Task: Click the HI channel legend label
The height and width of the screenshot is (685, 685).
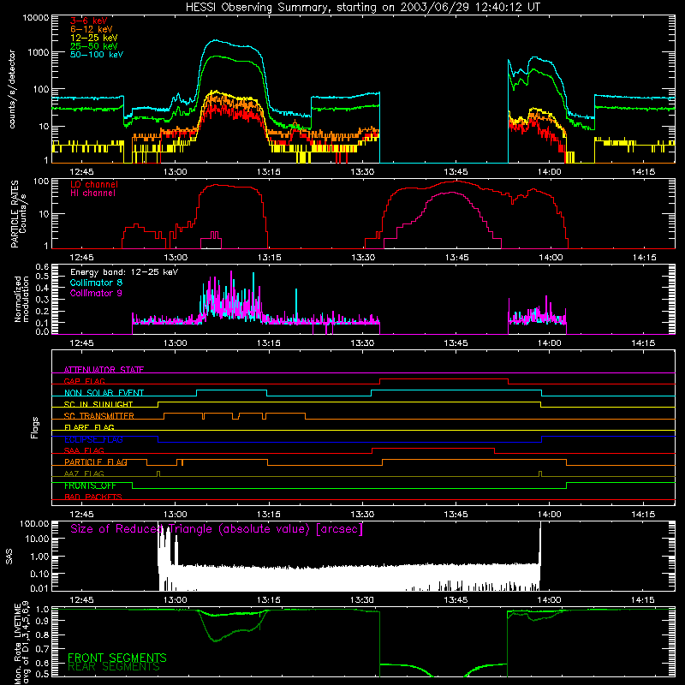Action: point(92,193)
